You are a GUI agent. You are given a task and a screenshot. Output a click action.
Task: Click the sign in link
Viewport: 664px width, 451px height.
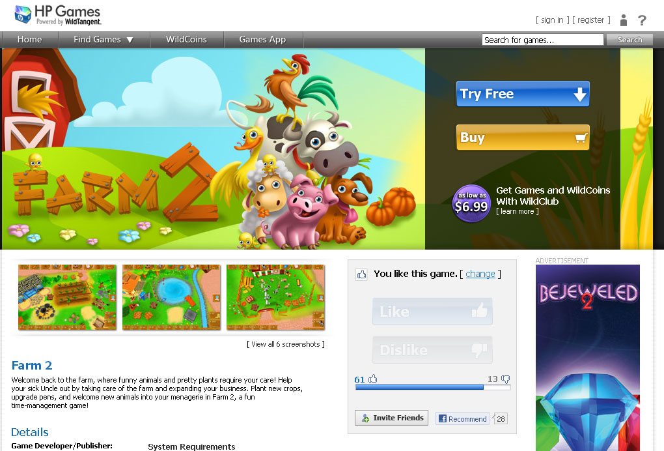pos(552,20)
